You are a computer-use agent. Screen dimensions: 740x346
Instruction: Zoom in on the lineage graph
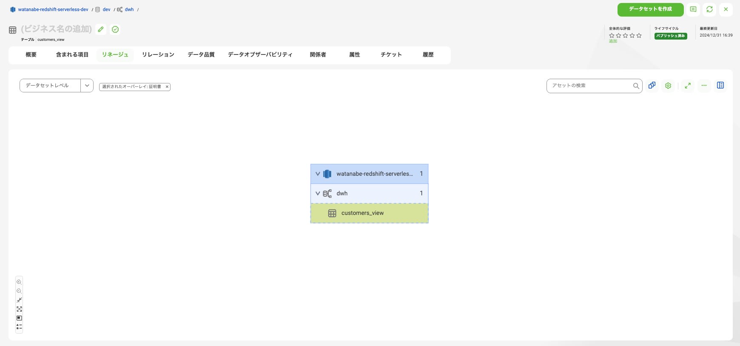(19, 282)
